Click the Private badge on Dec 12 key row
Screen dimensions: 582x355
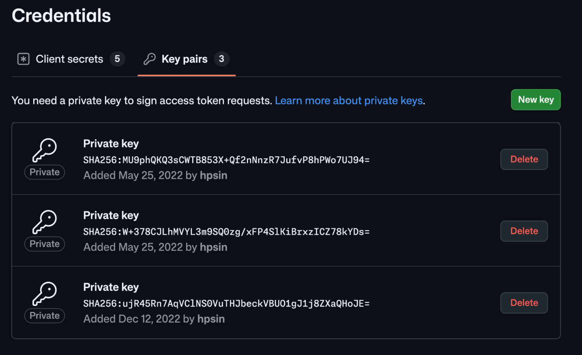point(45,316)
